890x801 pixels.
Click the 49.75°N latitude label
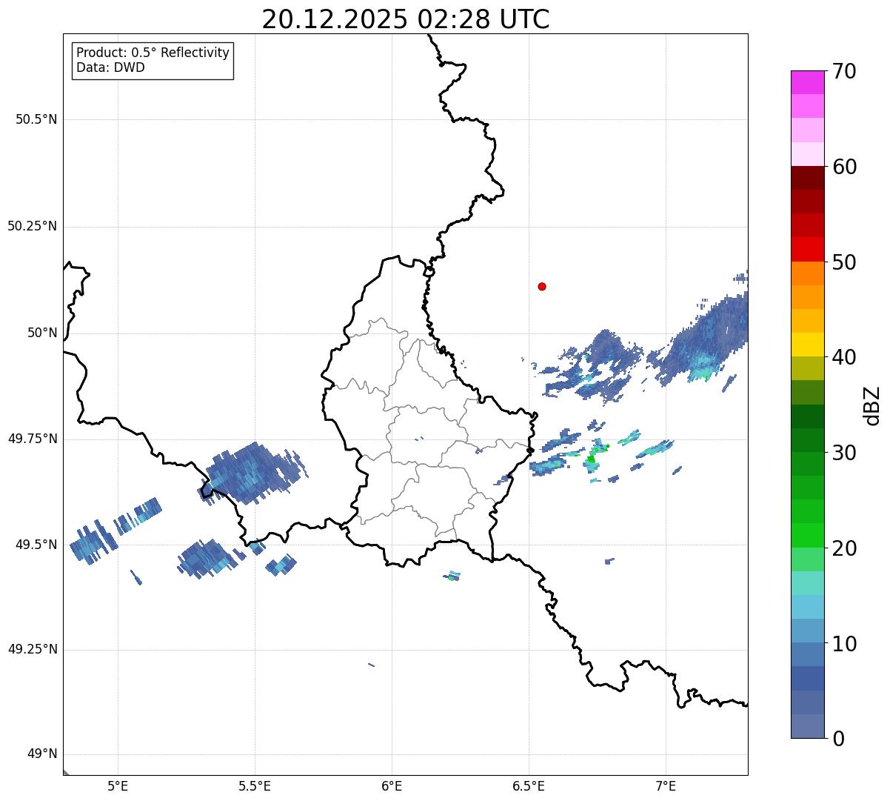(x=33, y=439)
